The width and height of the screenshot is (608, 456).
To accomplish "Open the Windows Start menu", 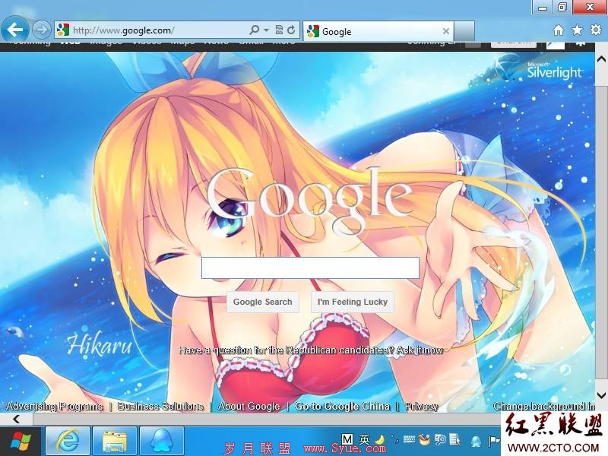I will (x=21, y=442).
